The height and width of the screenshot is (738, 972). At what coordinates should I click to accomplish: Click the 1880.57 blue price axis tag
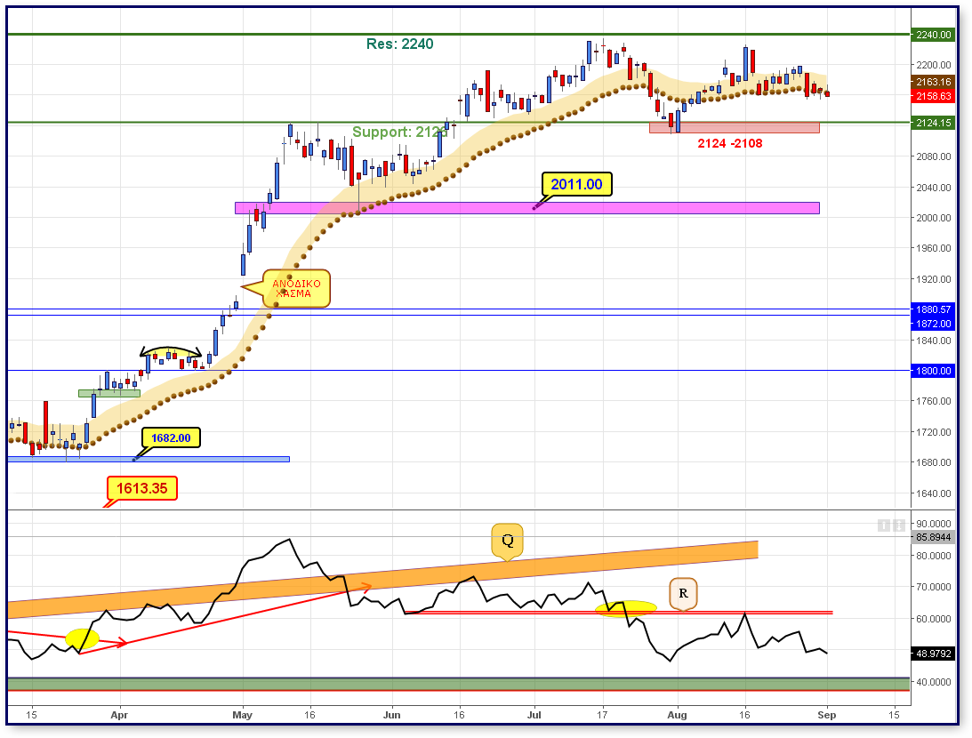[933, 309]
